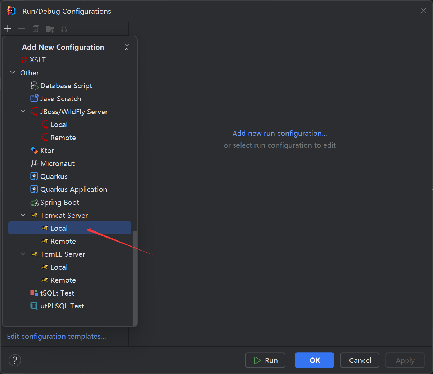
Task: Select Local under TomEE Server
Action: (70, 267)
